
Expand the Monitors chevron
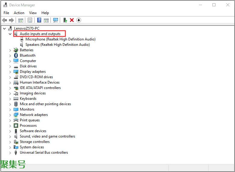10,110
